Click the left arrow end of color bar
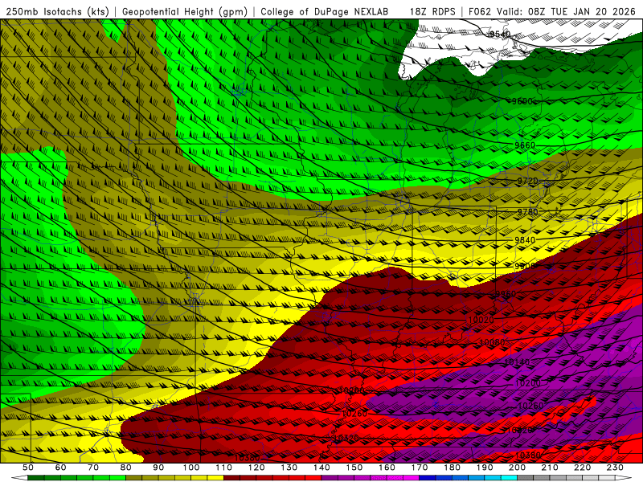Image resolution: width=643 pixels, height=482 pixels. click(x=19, y=478)
